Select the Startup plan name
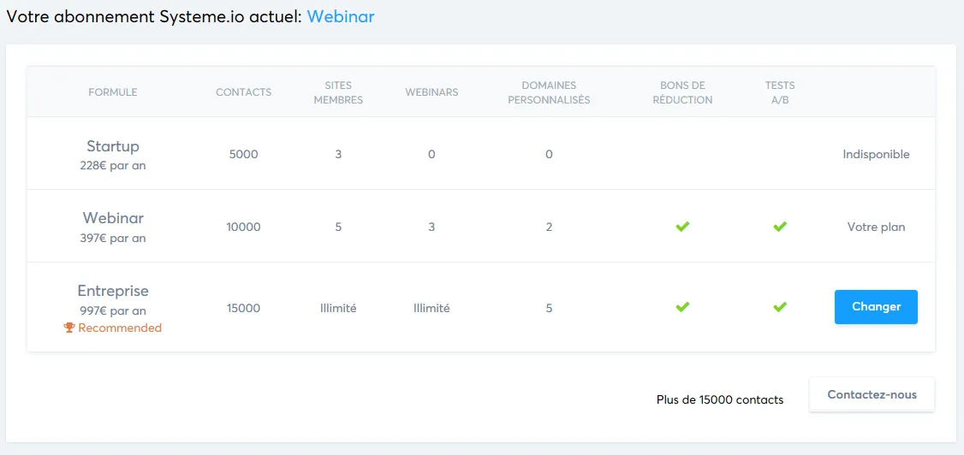 112,146
